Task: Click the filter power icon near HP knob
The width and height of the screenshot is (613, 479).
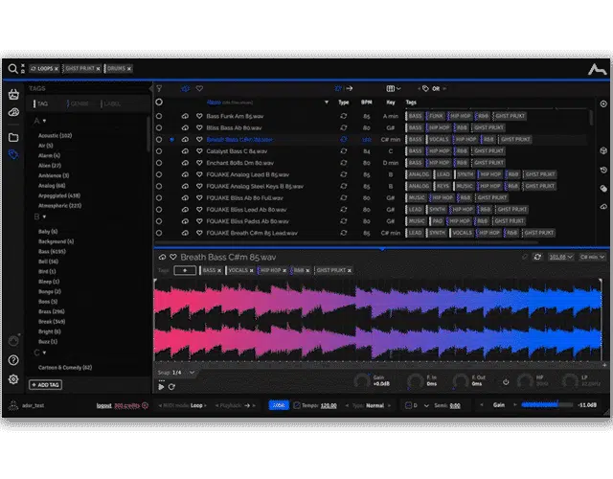Action: click(506, 381)
